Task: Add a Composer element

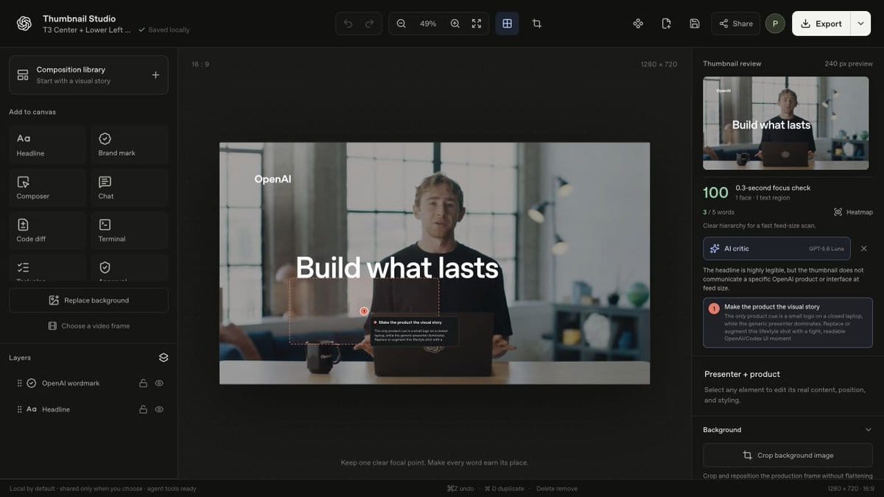Action: click(x=48, y=188)
